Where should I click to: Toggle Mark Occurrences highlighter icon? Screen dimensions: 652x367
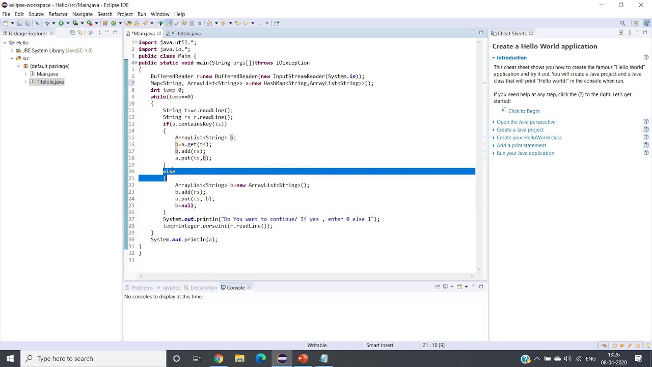pos(169,23)
